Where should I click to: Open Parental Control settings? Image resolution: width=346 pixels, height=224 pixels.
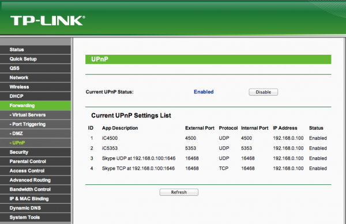click(x=35, y=161)
